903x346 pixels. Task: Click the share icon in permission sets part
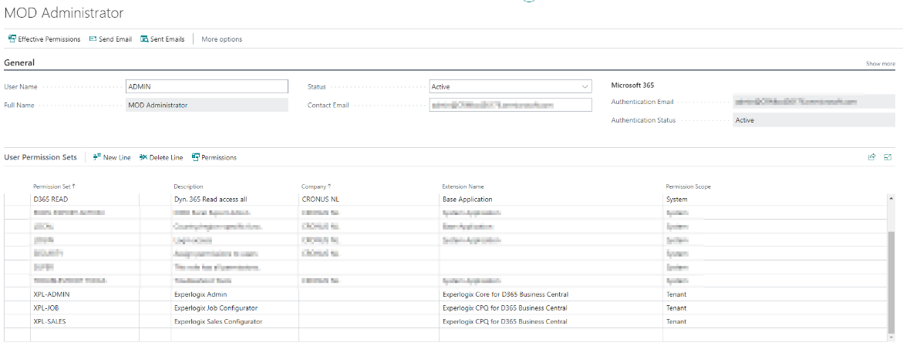point(872,156)
